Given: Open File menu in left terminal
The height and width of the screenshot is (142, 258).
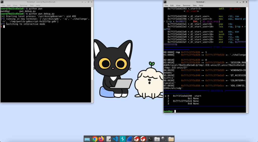Looking at the screenshot, I should point(3,6).
